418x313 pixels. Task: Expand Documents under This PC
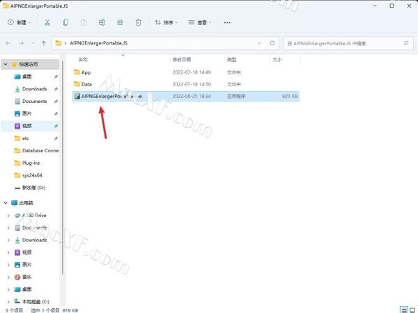[8, 227]
